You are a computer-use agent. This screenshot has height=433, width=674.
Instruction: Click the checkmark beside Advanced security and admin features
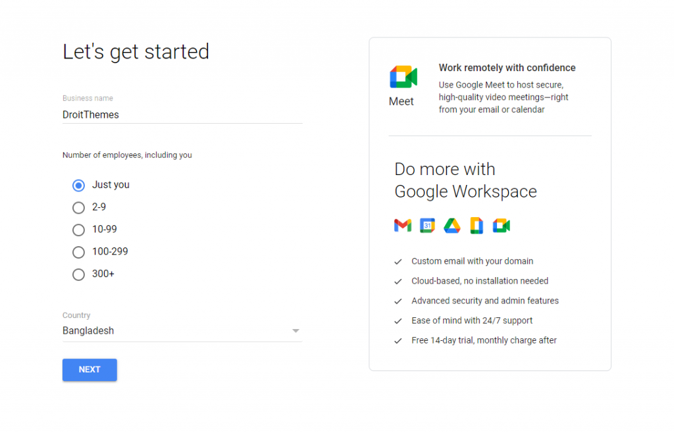click(x=398, y=301)
